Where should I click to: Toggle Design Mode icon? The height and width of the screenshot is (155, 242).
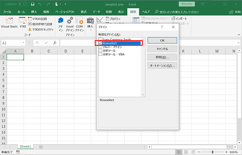(100, 20)
